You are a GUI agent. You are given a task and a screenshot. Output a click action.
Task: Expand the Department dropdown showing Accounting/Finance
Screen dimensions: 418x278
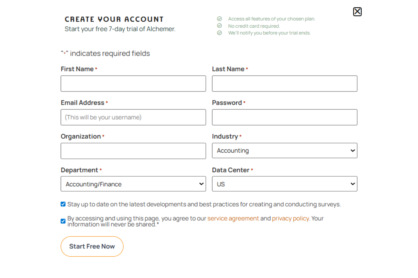pyautogui.click(x=133, y=184)
